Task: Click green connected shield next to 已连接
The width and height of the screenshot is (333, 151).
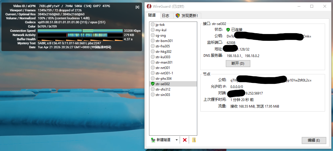Action: 228,30
